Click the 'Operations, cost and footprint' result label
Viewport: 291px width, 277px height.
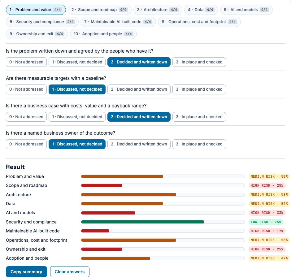click(37, 240)
